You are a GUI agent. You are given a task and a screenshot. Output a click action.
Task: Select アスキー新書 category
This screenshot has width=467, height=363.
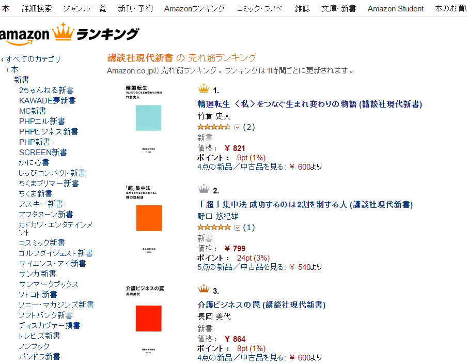41,204
